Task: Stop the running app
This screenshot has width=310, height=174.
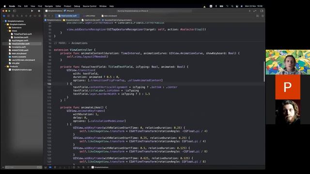Action: [x=39, y=11]
